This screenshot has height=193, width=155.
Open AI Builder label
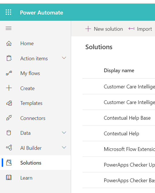(31, 148)
